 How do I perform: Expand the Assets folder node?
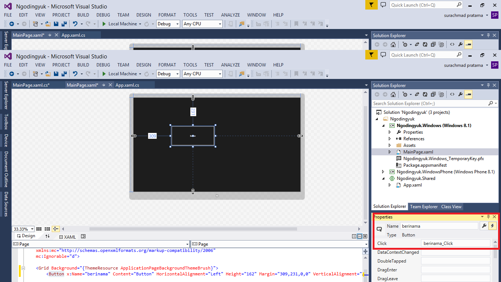tap(390, 145)
